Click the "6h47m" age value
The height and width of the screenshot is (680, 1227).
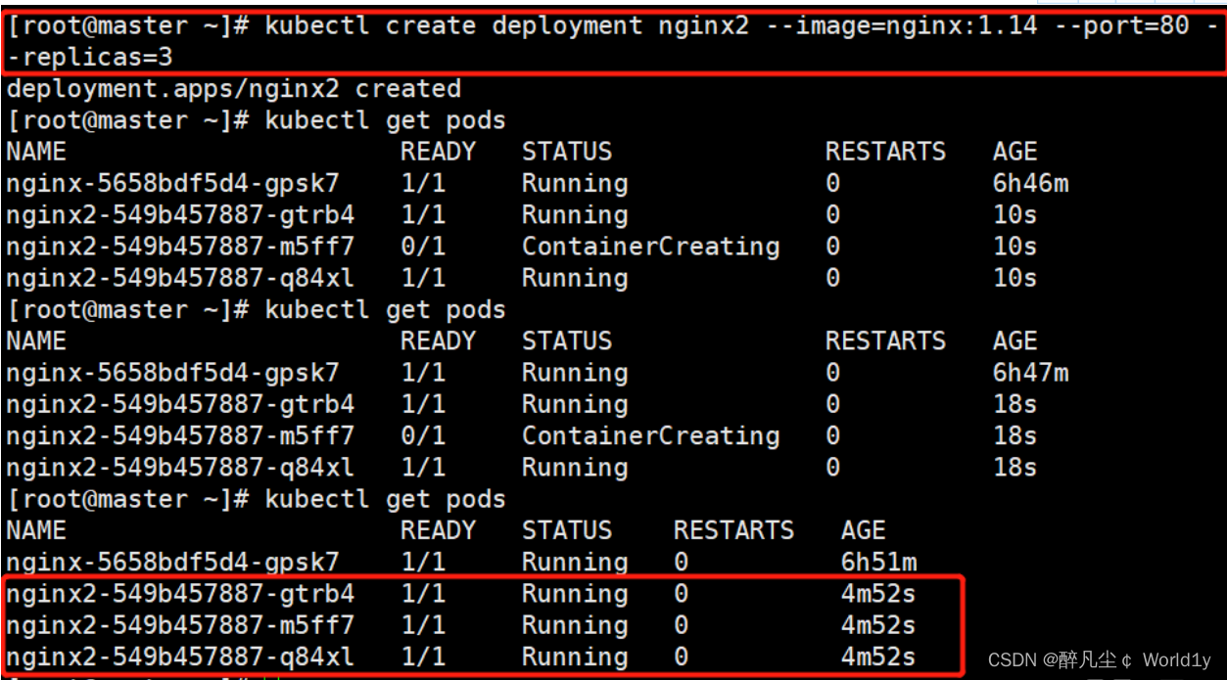click(1030, 373)
